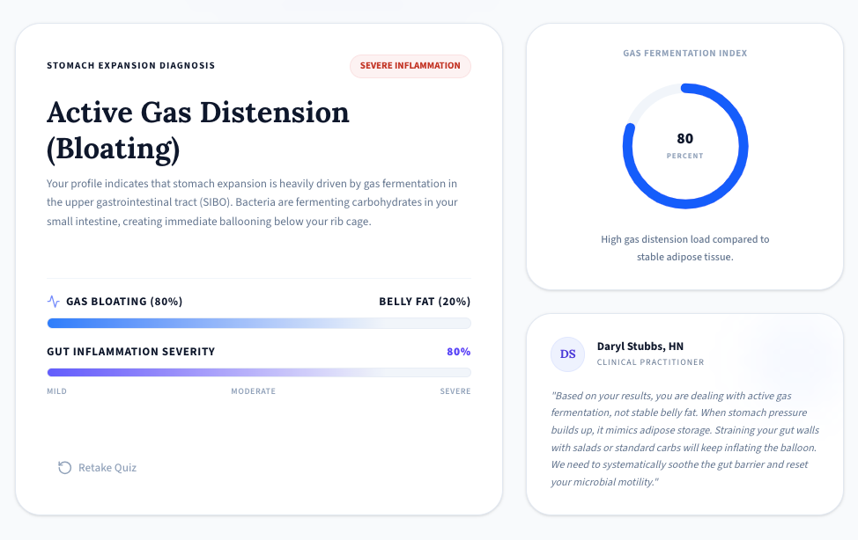
Task: Click the Severe scale label
Action: pyautogui.click(x=455, y=391)
